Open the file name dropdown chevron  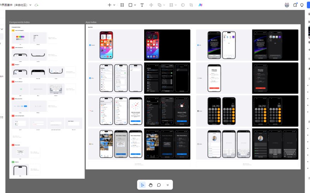[30, 5]
